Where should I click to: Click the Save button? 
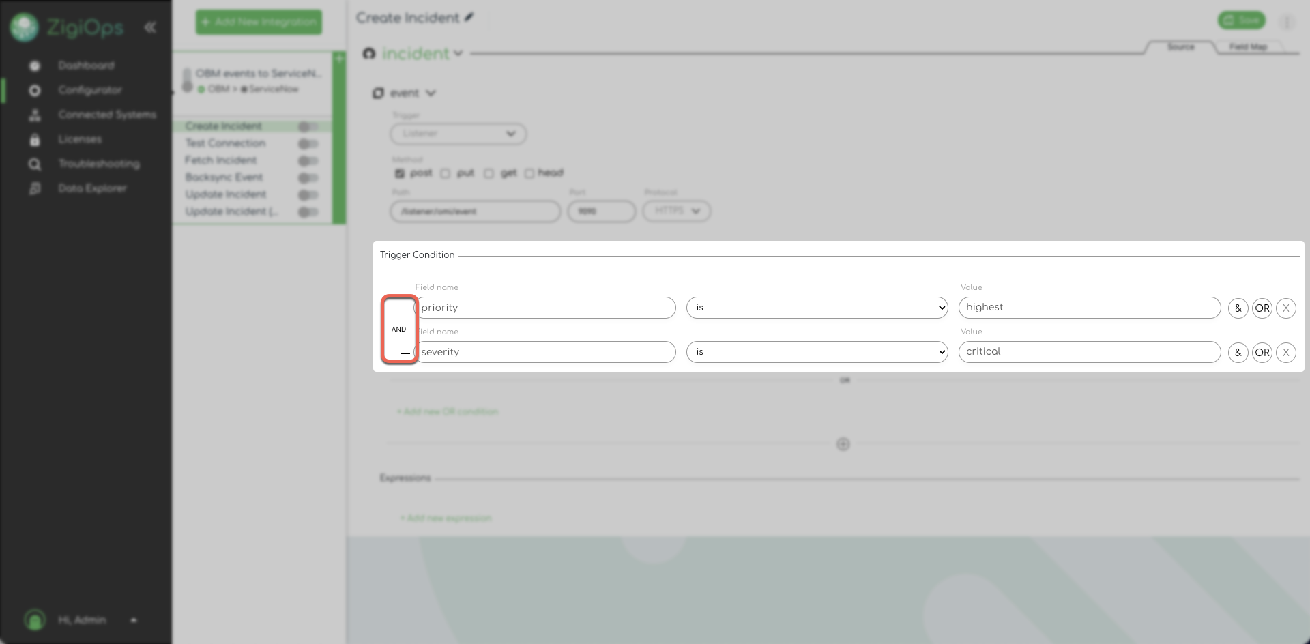click(1241, 20)
